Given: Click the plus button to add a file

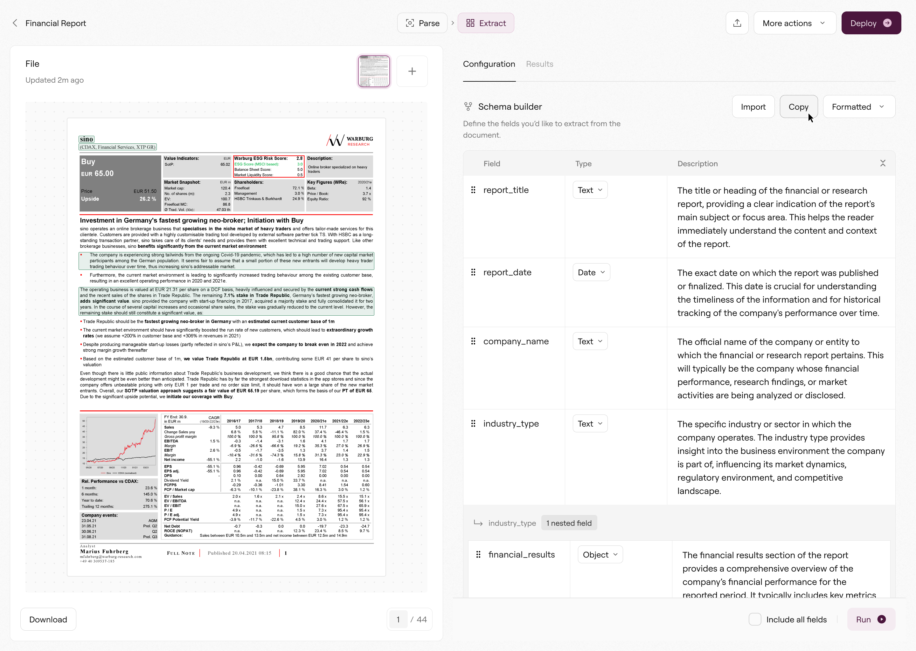Looking at the screenshot, I should (412, 71).
